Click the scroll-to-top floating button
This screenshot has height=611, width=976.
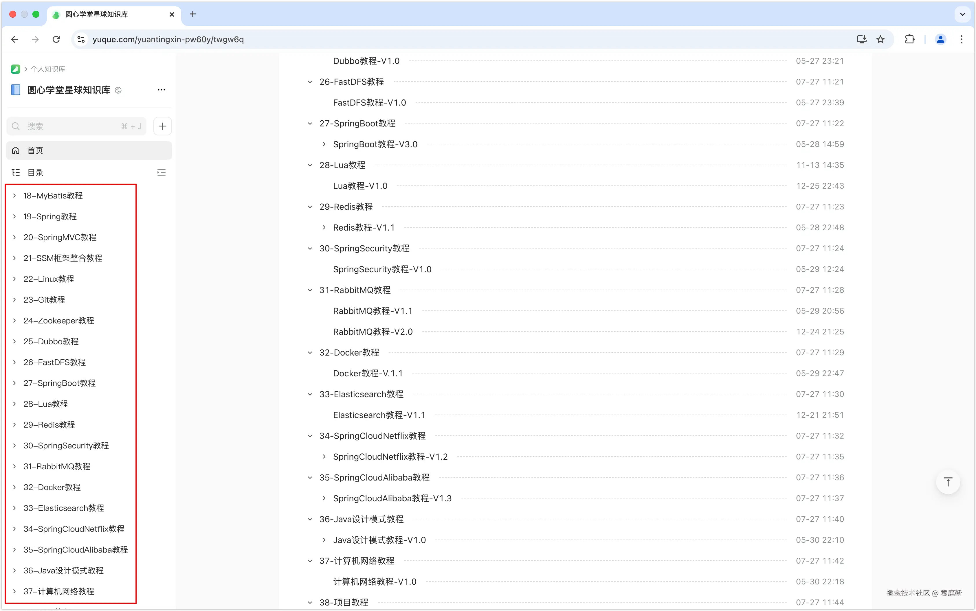pos(948,482)
